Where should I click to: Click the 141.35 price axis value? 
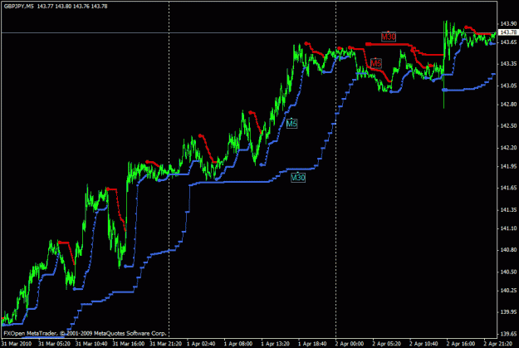508,209
